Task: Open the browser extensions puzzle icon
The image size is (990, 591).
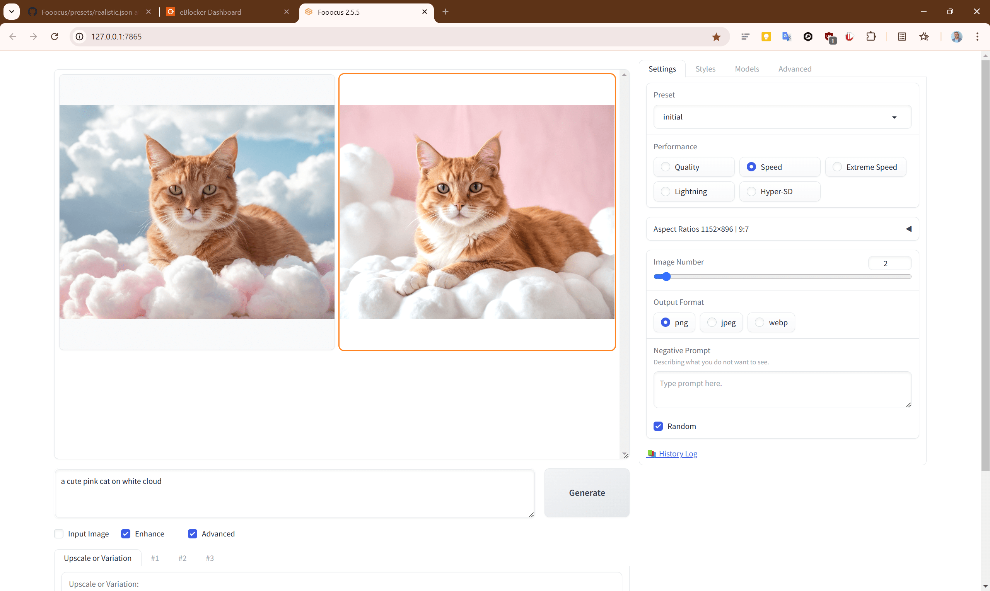Action: pyautogui.click(x=871, y=37)
